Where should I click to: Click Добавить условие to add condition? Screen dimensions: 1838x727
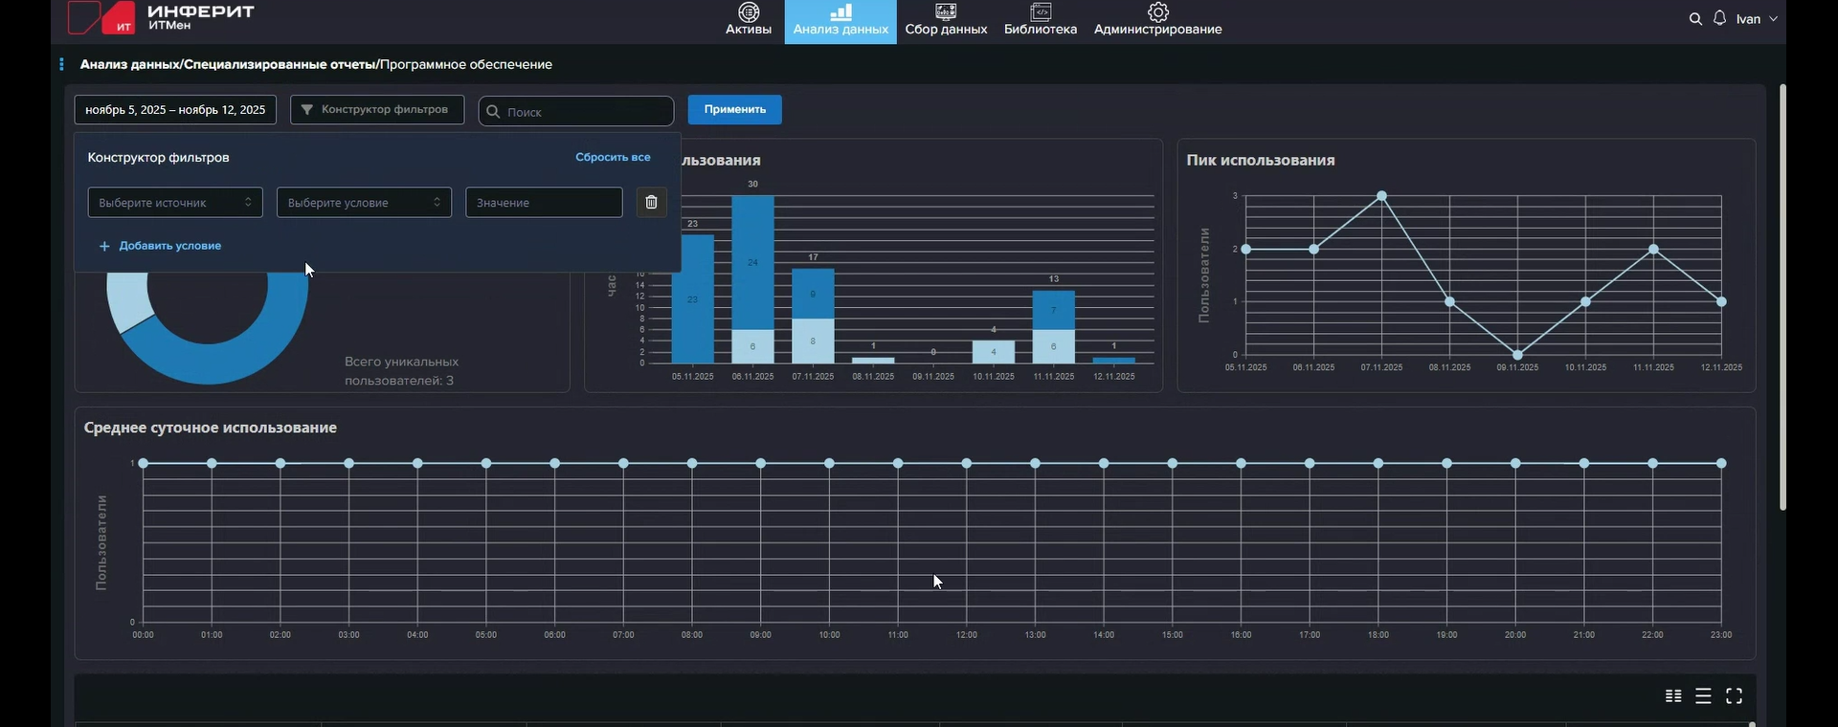click(x=161, y=246)
